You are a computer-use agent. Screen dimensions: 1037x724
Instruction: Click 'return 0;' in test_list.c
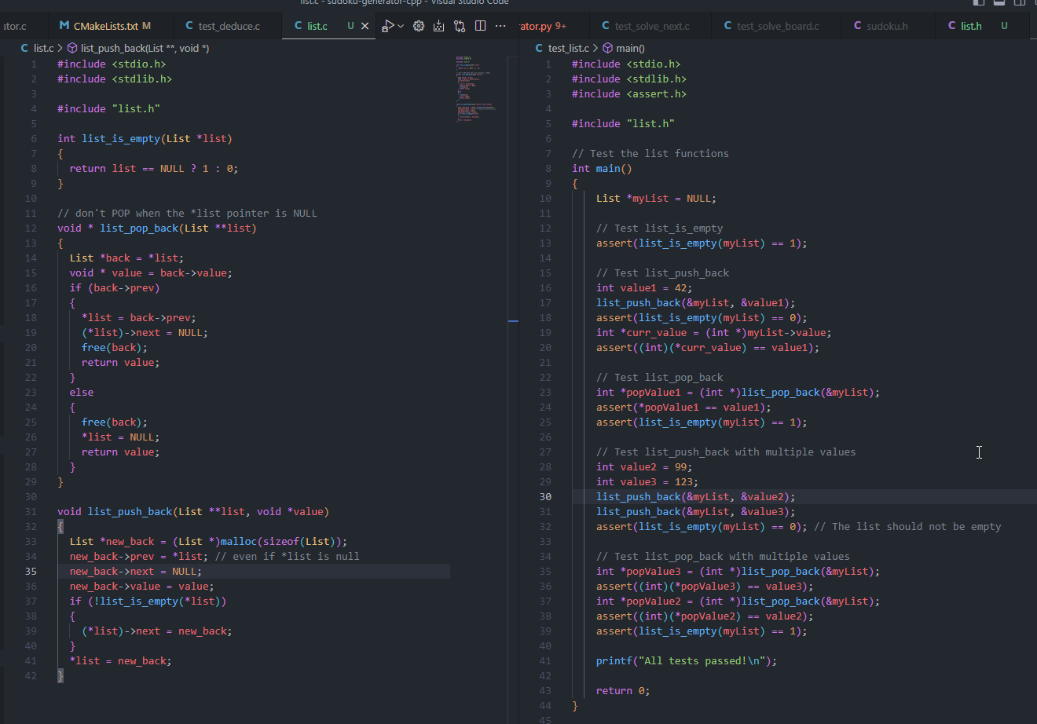click(x=623, y=690)
